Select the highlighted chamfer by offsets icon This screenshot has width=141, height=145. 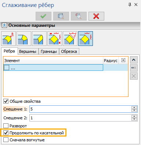click(86, 39)
